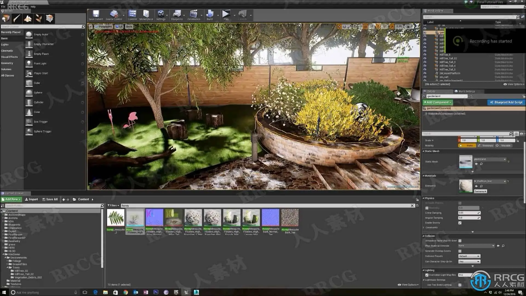
Task: Open the Collision Presets dropdown
Action: (x=469, y=256)
